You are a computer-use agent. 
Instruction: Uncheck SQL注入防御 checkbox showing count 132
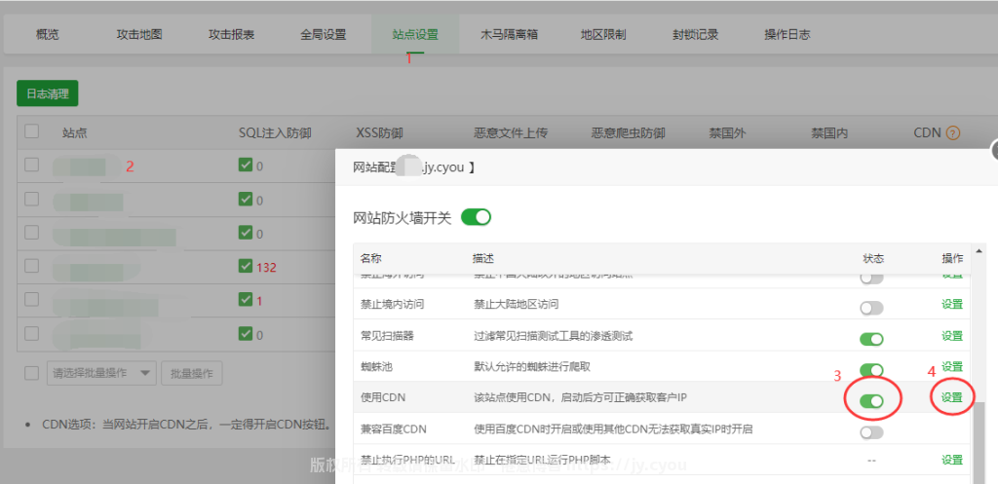click(x=246, y=267)
